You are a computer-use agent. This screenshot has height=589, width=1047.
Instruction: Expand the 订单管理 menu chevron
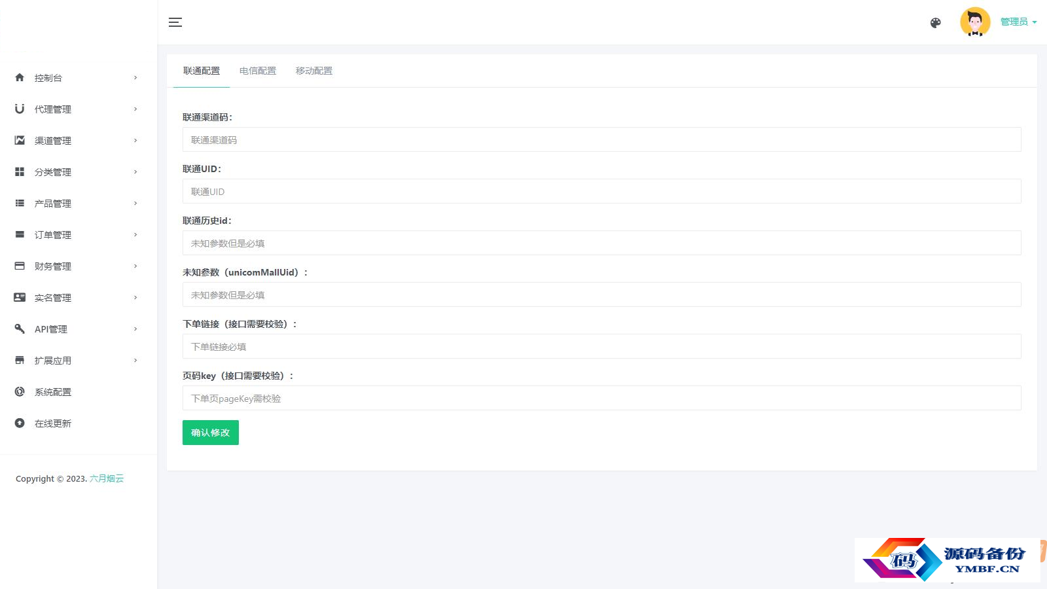pos(135,234)
